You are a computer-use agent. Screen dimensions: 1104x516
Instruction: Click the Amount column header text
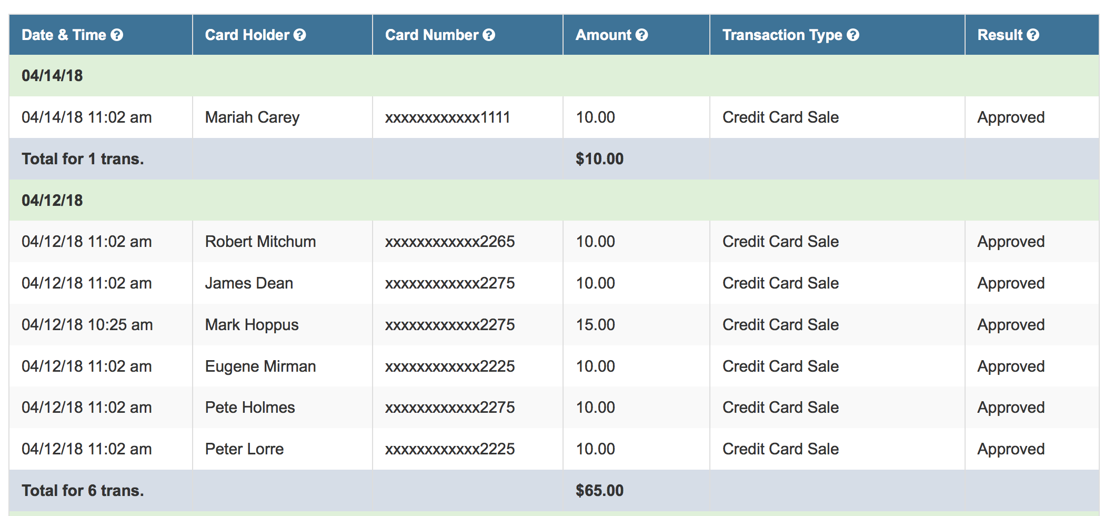[603, 35]
